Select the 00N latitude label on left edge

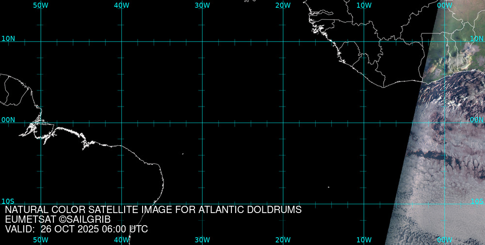point(8,120)
